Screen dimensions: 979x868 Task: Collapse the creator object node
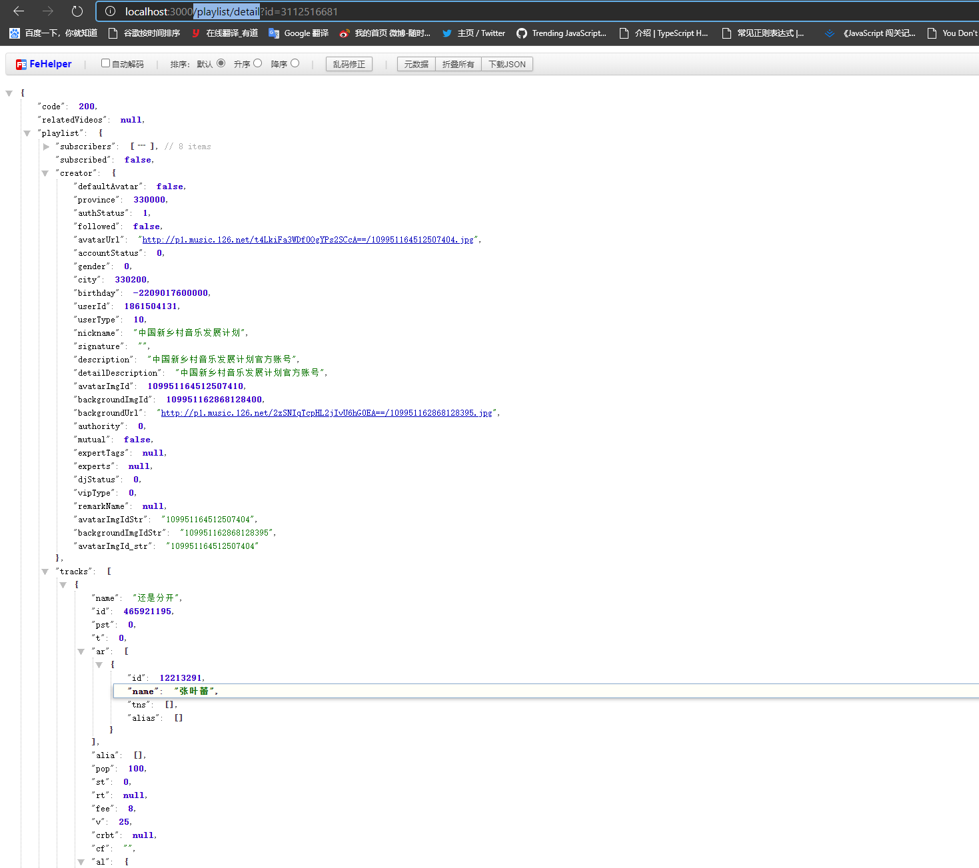click(45, 173)
